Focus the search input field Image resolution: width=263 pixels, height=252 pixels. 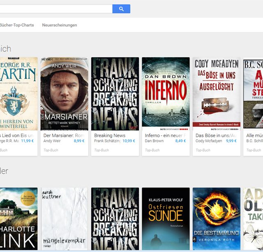tap(56, 9)
